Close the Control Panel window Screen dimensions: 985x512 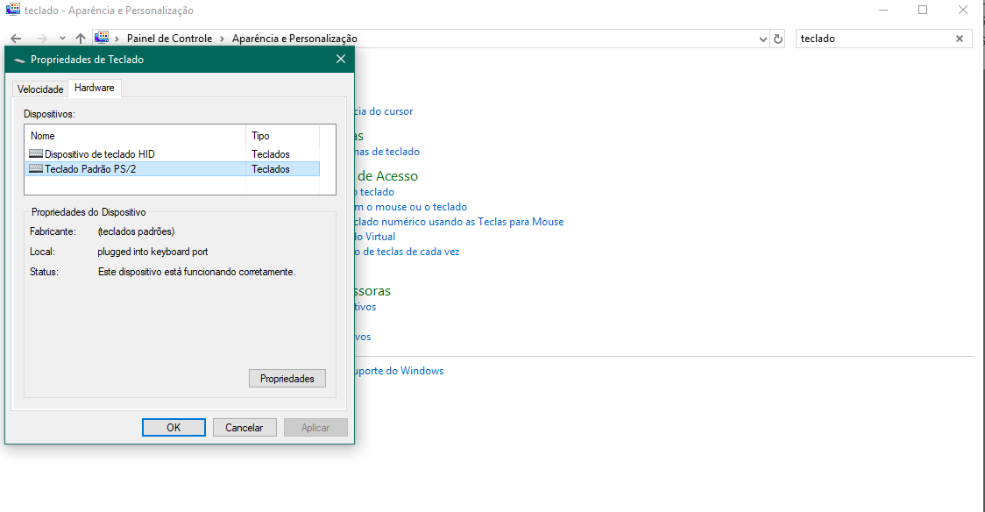(x=962, y=10)
